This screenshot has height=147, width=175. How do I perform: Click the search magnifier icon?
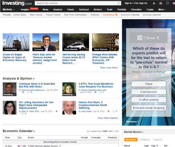119,3
